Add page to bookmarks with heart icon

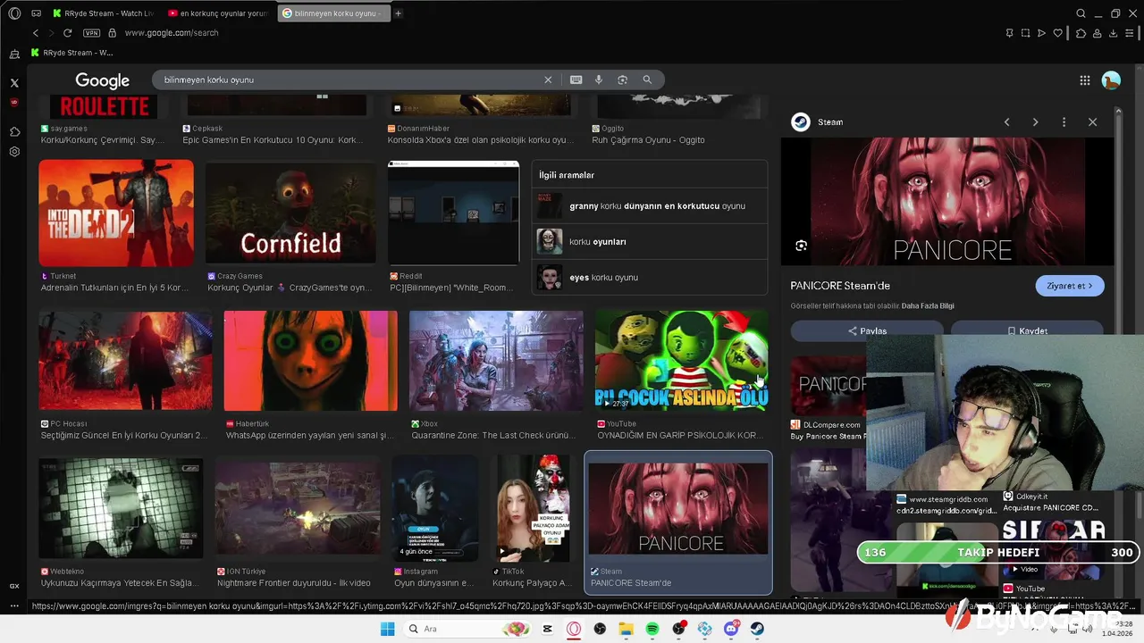pos(1058,33)
